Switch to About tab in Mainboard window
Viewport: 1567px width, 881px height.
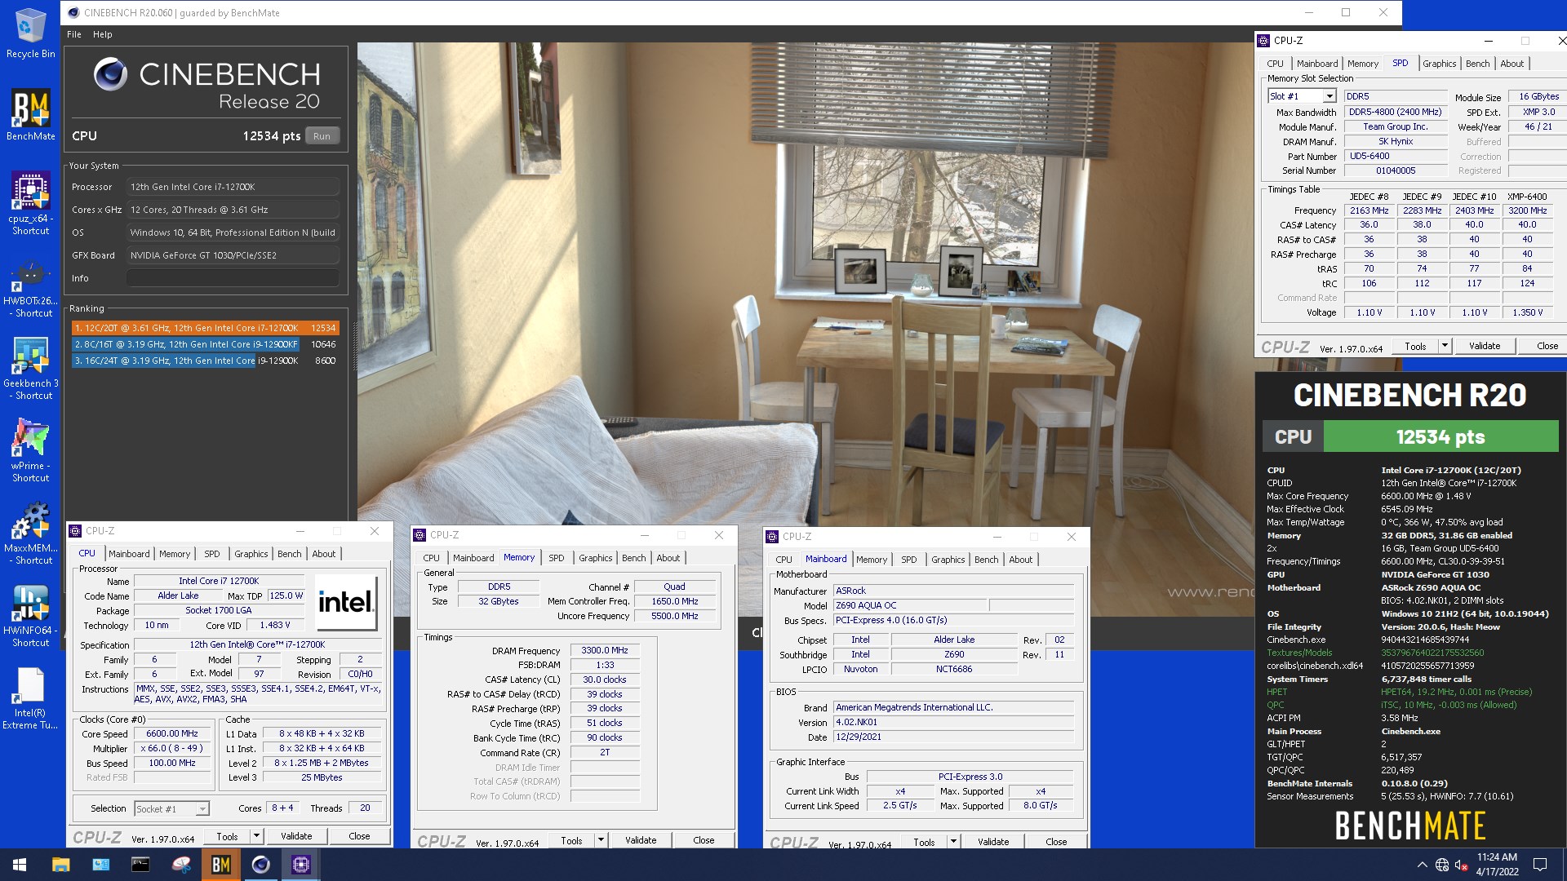pos(1020,560)
